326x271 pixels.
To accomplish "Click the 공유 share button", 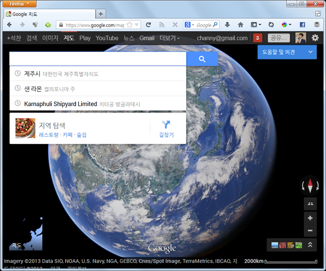I will point(279,38).
